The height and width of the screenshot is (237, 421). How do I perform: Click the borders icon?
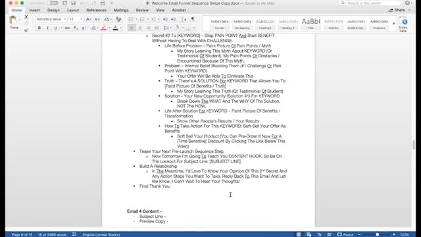click(x=189, y=28)
